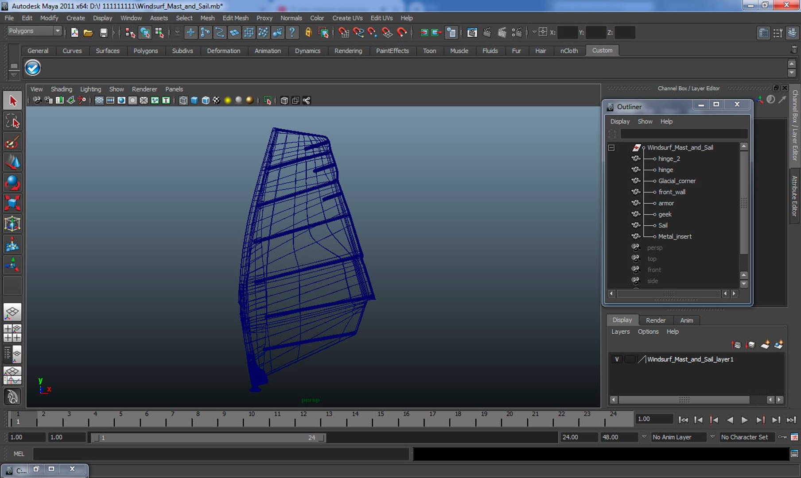The width and height of the screenshot is (801, 478).
Task: Switch to the Rendering shelf tab
Action: 348,50
